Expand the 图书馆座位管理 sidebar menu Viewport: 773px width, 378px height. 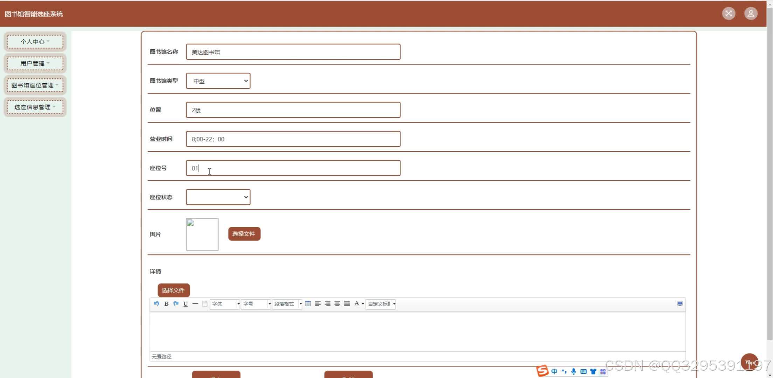coord(35,85)
